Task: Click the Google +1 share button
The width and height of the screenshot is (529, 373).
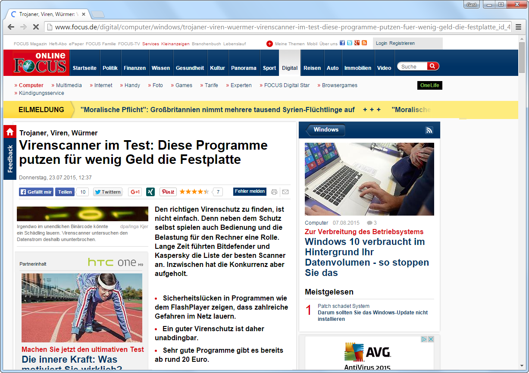Action: pyautogui.click(x=135, y=192)
